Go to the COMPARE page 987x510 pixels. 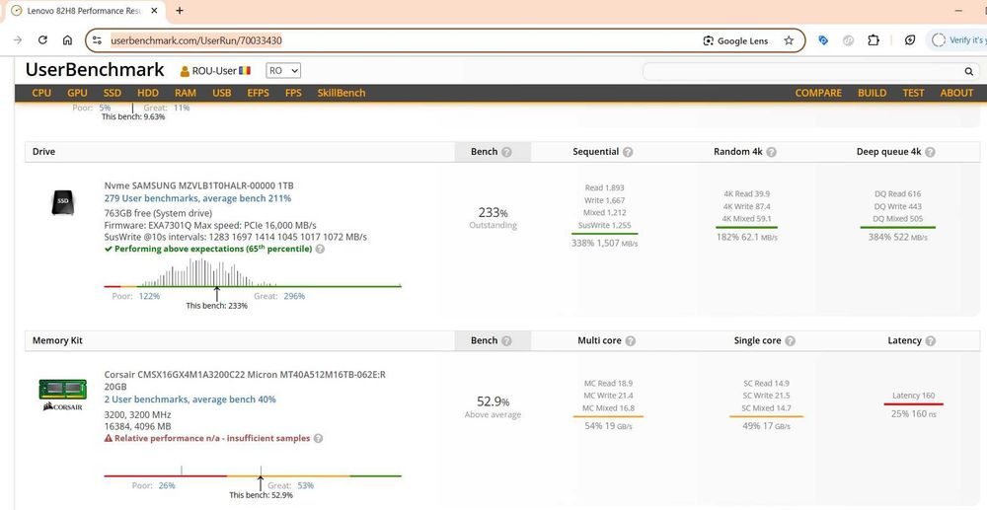point(818,93)
